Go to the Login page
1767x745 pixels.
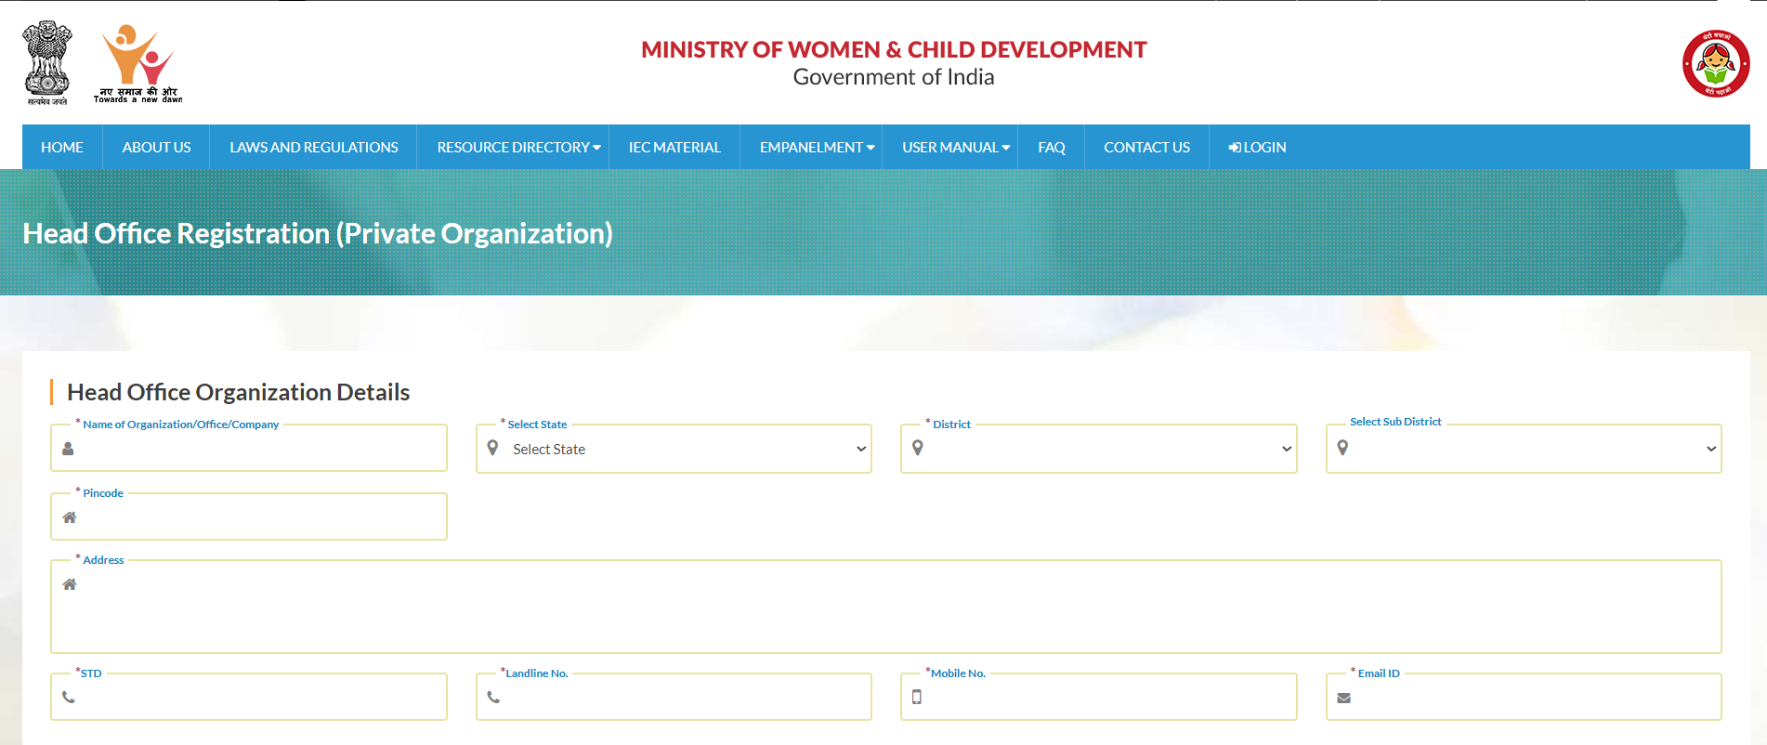(x=1257, y=148)
